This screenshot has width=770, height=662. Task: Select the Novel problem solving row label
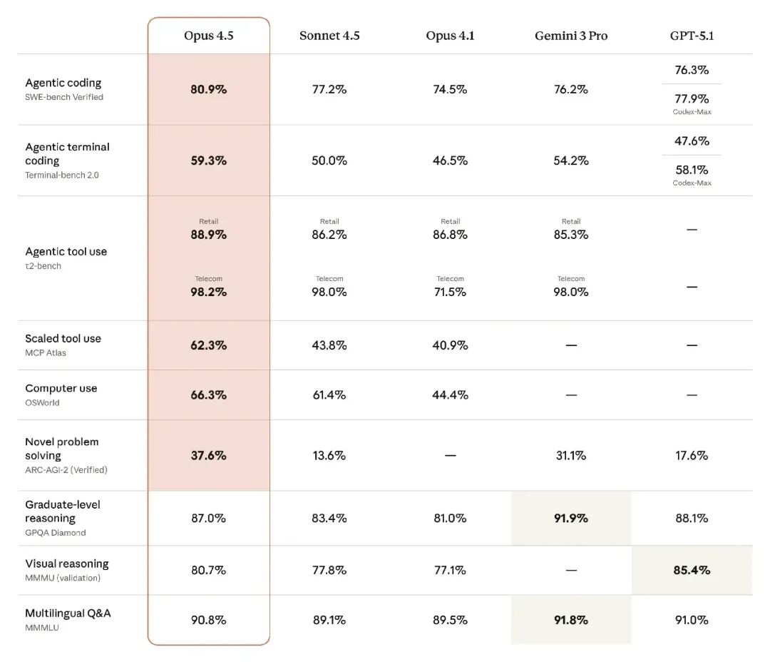tap(61, 449)
